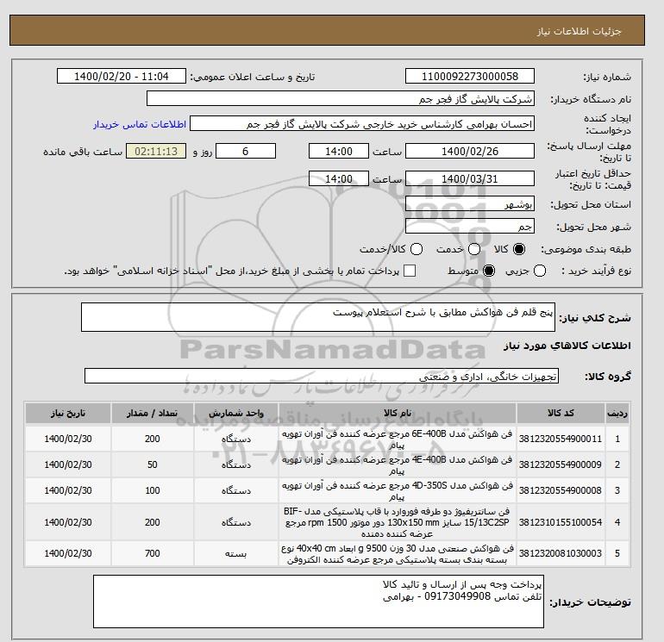Click remaining days field showing 6

click(x=246, y=151)
